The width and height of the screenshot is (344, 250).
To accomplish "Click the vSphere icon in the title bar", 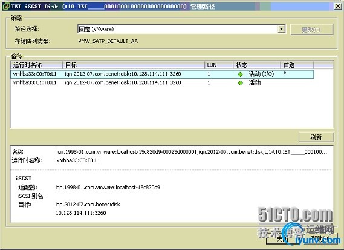I will click(x=6, y=7).
